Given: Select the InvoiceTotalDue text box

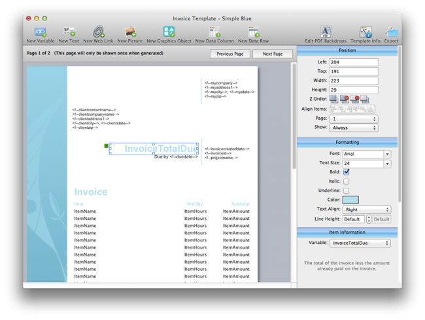Looking at the screenshot, I should (x=154, y=149).
